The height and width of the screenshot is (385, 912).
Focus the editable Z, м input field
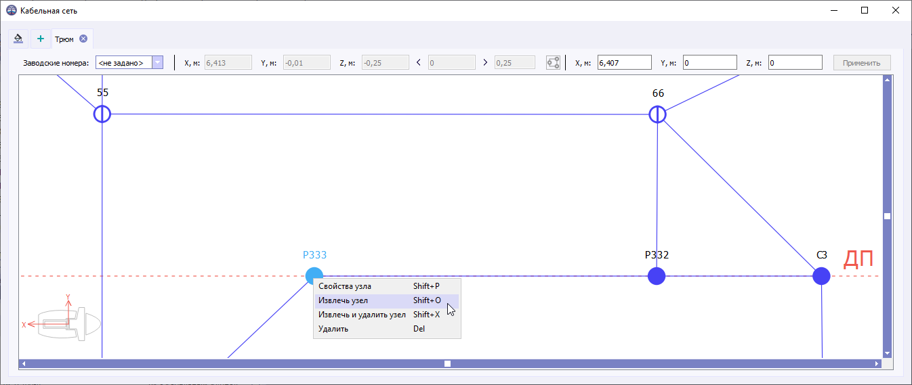click(x=795, y=63)
